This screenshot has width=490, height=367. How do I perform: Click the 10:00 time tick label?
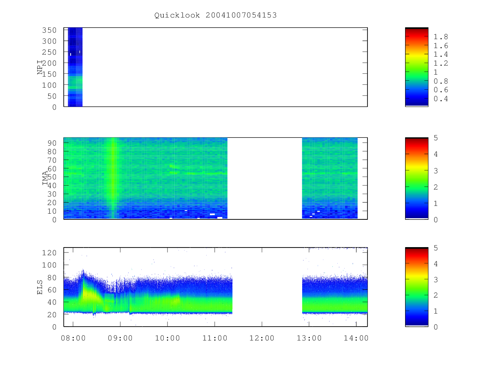(167, 338)
